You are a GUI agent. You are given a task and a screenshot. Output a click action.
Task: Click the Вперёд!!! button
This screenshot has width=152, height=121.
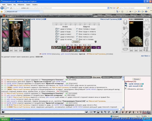[x=76, y=42]
